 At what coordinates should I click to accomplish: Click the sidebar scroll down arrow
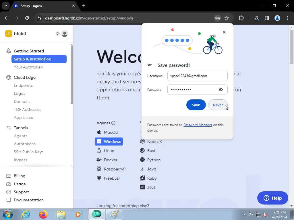coord(71,165)
